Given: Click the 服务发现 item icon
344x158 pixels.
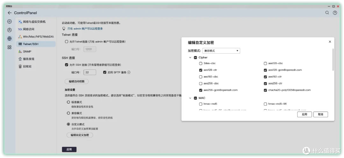Looking at the screenshot, I should (20, 59).
